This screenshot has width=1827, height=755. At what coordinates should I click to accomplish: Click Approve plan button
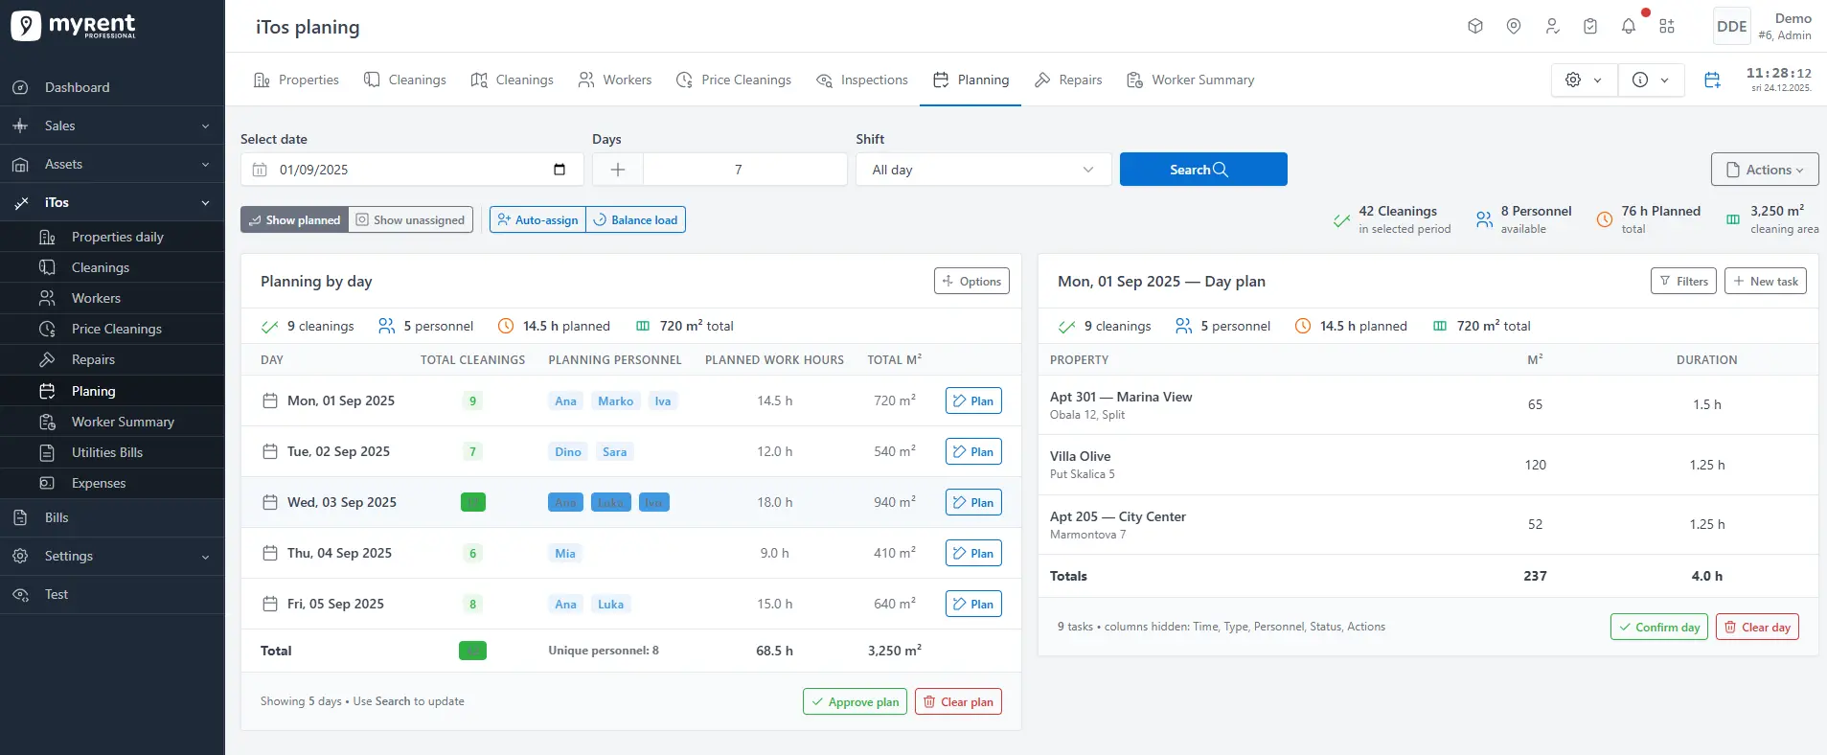[855, 702]
